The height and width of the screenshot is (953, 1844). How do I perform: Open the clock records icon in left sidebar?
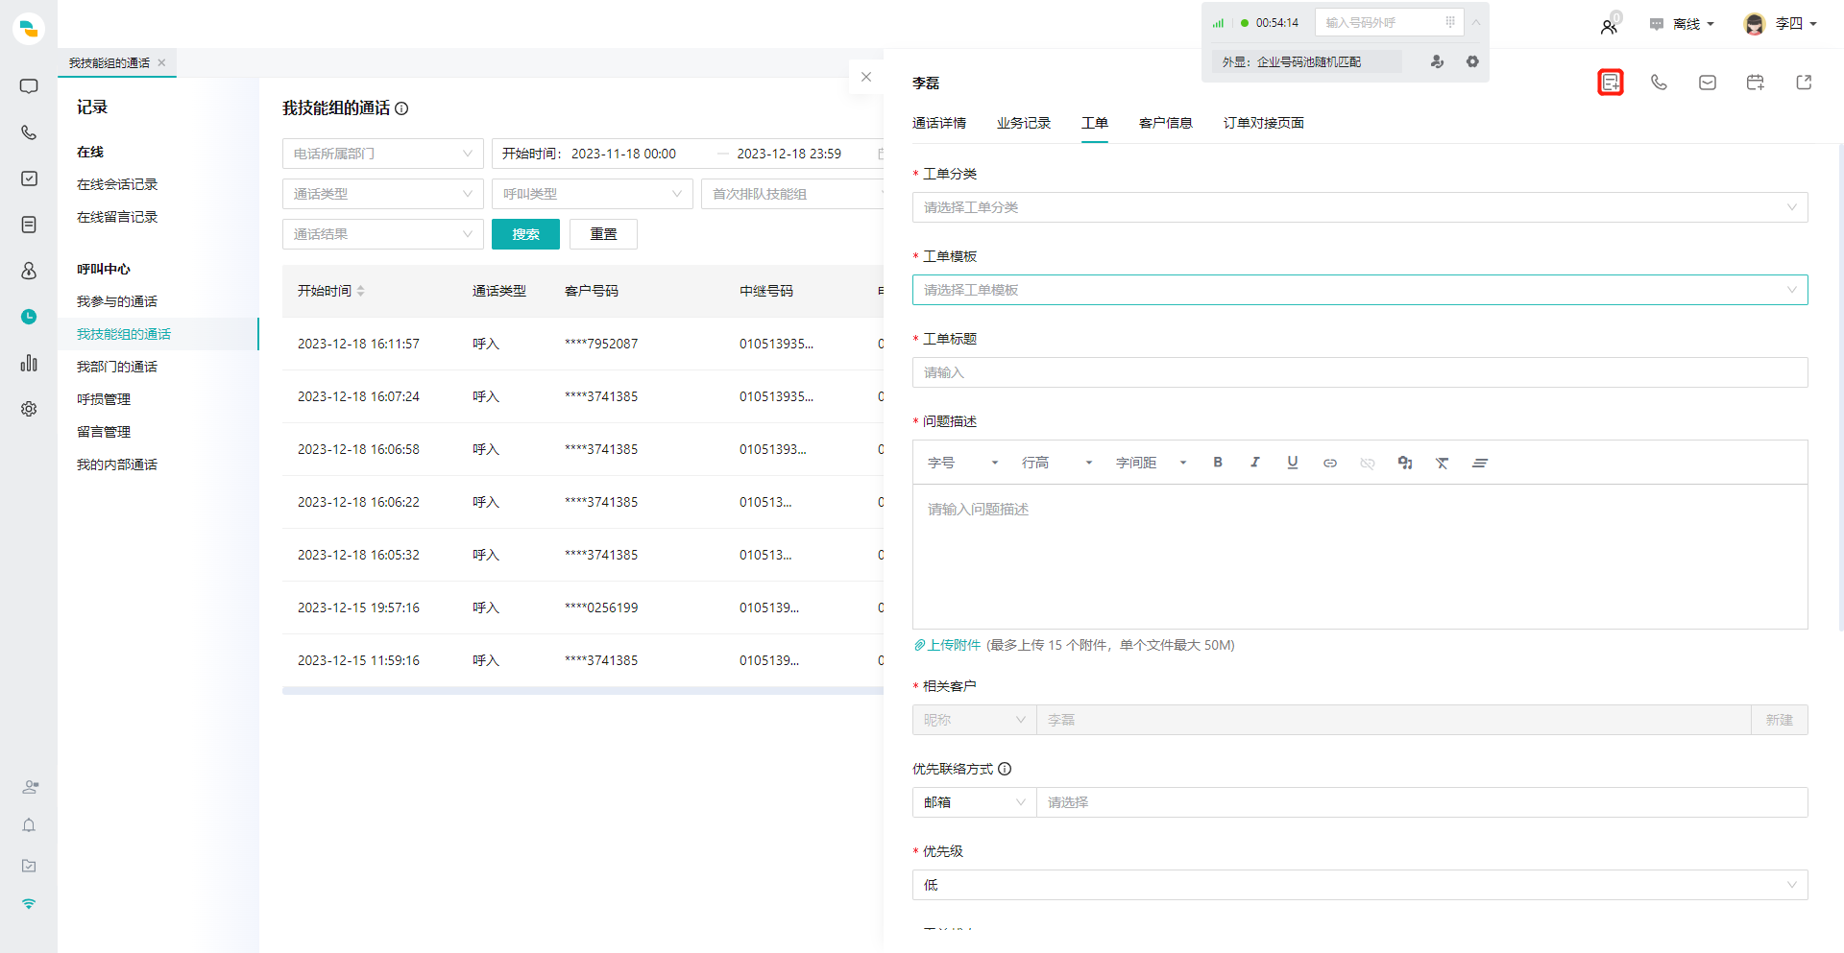pyautogui.click(x=29, y=317)
